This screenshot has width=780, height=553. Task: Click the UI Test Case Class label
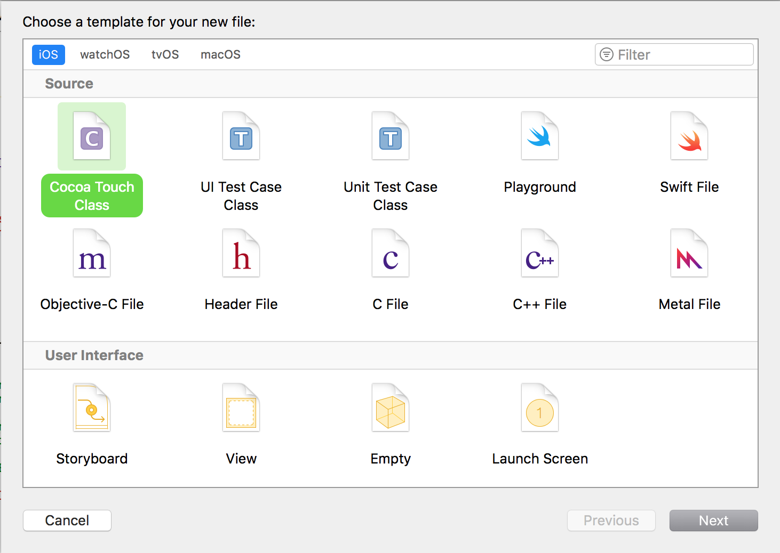point(241,196)
